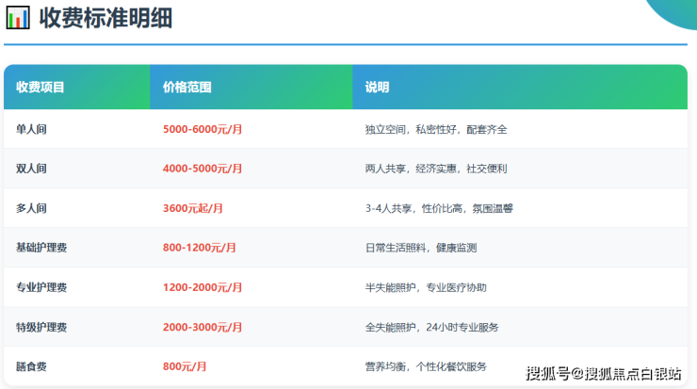Click the 单人间 row label

tap(31, 129)
